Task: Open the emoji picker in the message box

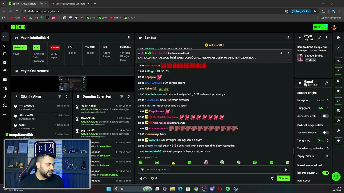Action: 286,169
